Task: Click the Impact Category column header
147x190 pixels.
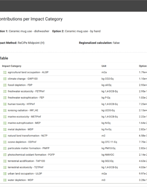Action: [12, 66]
